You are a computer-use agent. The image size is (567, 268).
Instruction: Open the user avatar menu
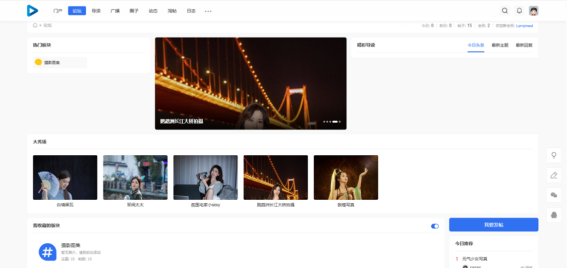533,10
